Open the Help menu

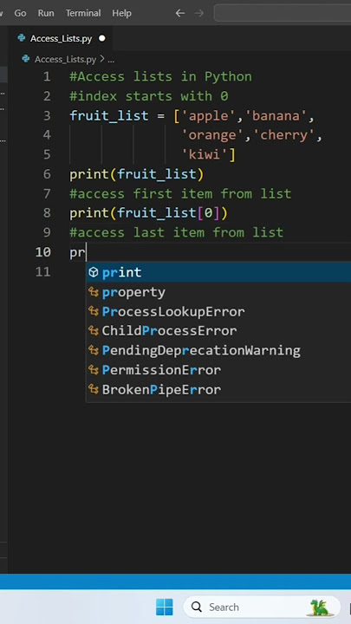point(121,13)
